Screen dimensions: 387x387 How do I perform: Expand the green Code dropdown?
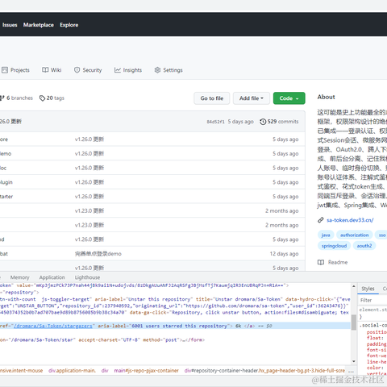(x=289, y=98)
